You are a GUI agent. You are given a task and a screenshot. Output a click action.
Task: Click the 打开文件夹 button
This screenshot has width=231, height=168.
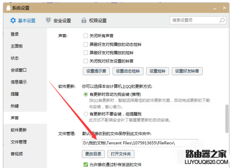point(121,154)
